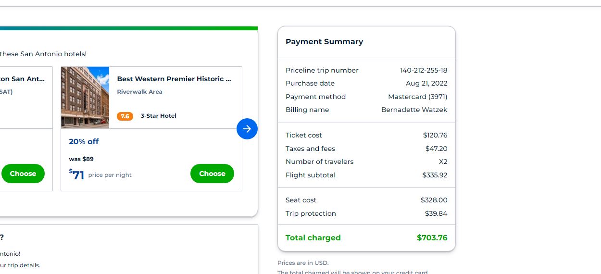
Task: Open the Best Western Premier Historic title
Action: click(x=174, y=79)
